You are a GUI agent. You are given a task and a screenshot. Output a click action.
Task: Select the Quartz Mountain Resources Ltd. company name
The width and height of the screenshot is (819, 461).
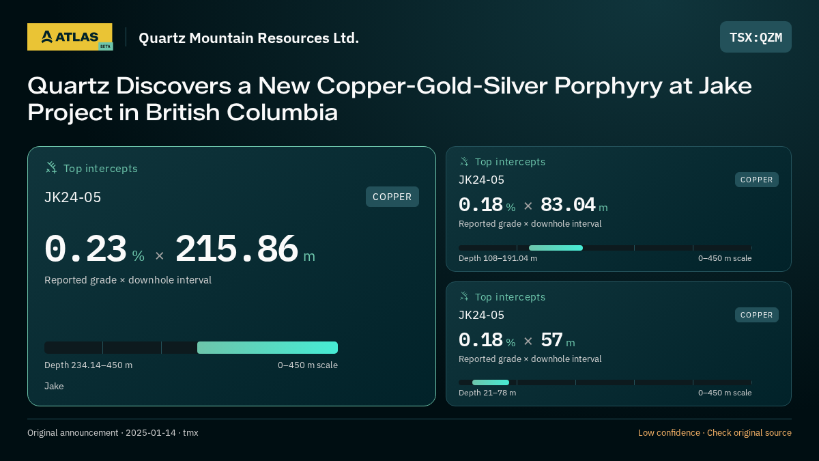(248, 38)
